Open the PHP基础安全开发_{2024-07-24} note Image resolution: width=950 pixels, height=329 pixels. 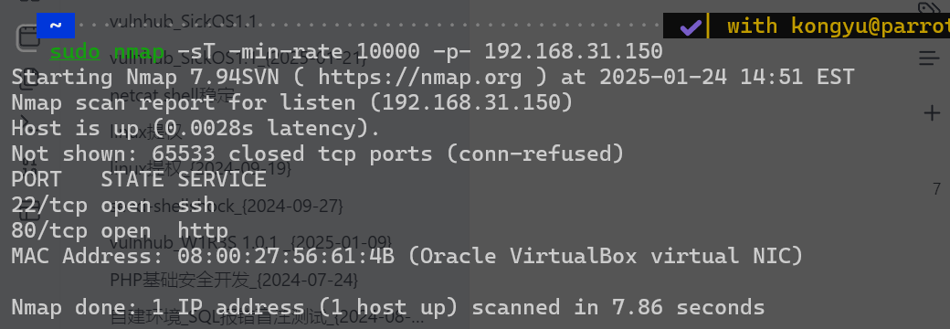234,280
